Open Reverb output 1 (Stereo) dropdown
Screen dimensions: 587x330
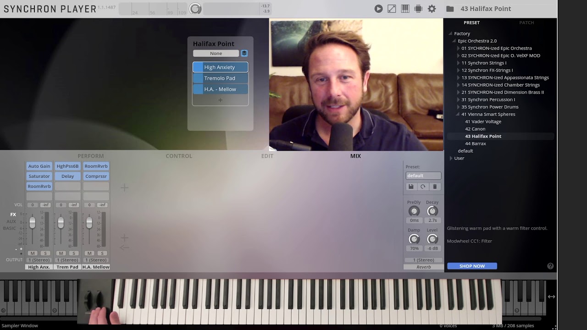pos(423,260)
